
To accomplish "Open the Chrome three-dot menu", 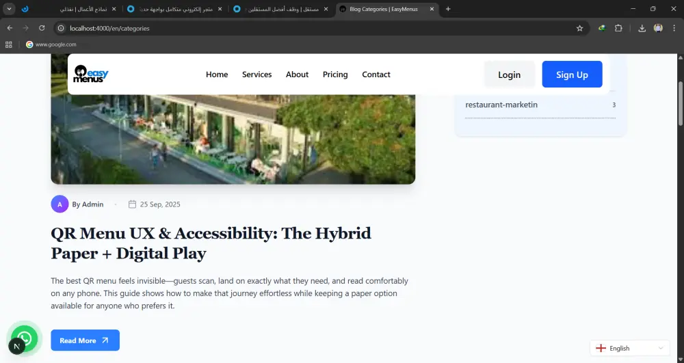I will coord(674,28).
